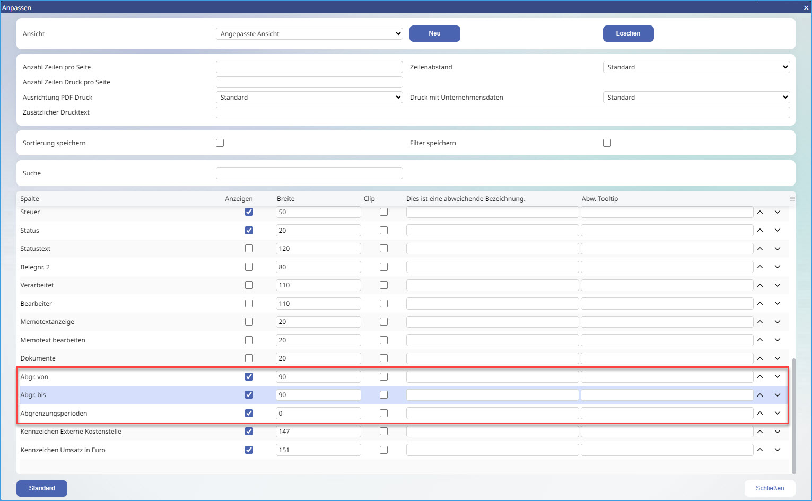Move Kennzeichen Umsatz in Euro row down

[x=778, y=450]
